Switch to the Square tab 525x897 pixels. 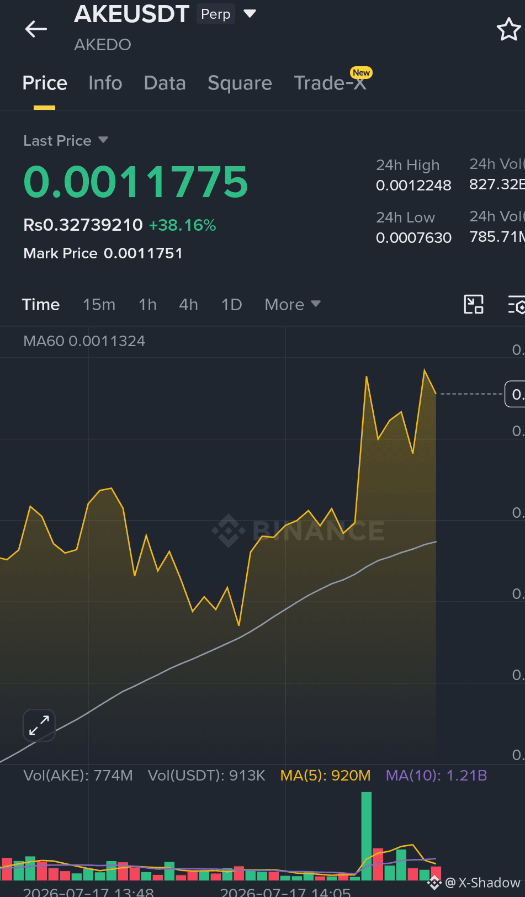click(x=240, y=83)
